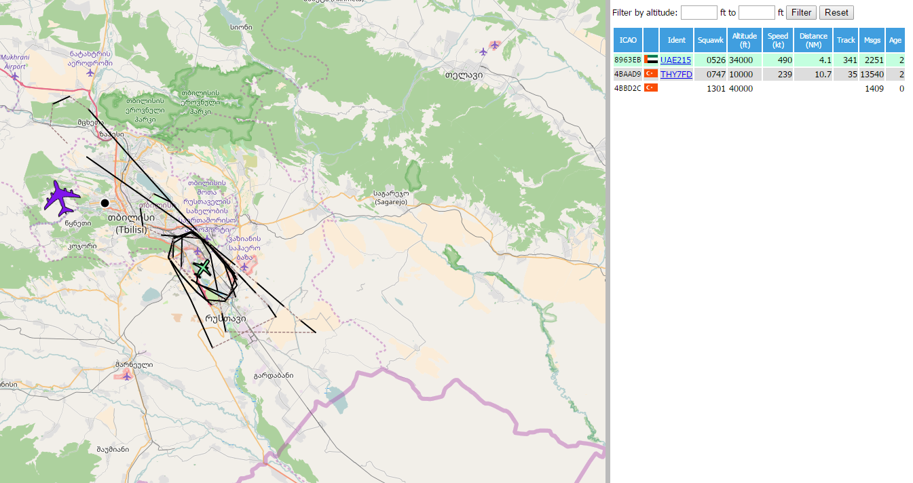Click the airport icon near Telavi
Image resolution: width=913 pixels, height=483 pixels.
click(495, 45)
